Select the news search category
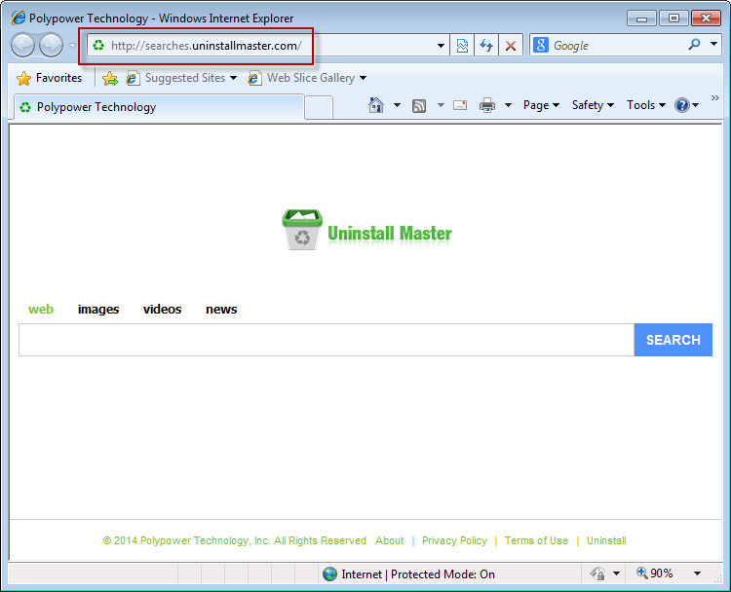Viewport: 731px width, 592px height. 221,310
